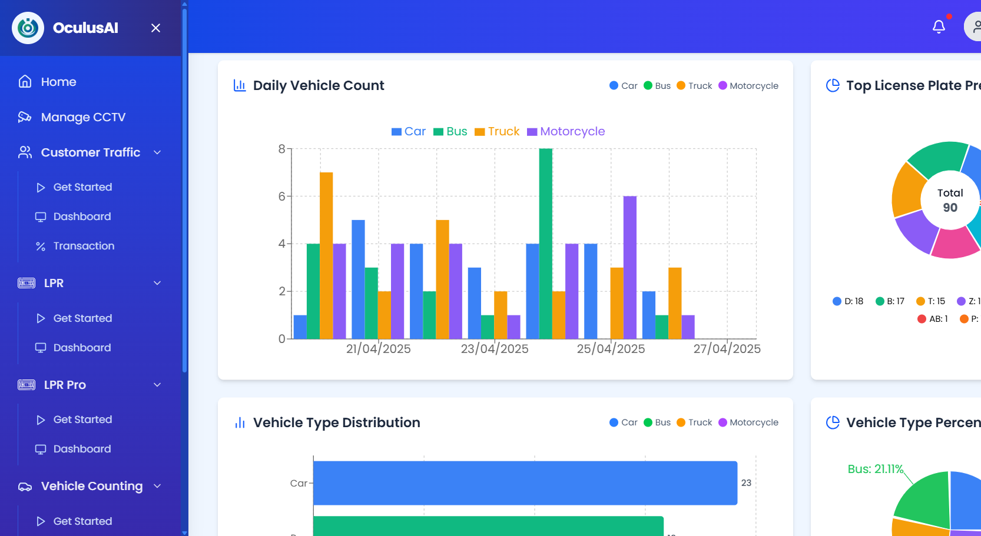Click Truck dot in Daily Vehicle Count header
Screen dimensions: 981x536
(681, 85)
